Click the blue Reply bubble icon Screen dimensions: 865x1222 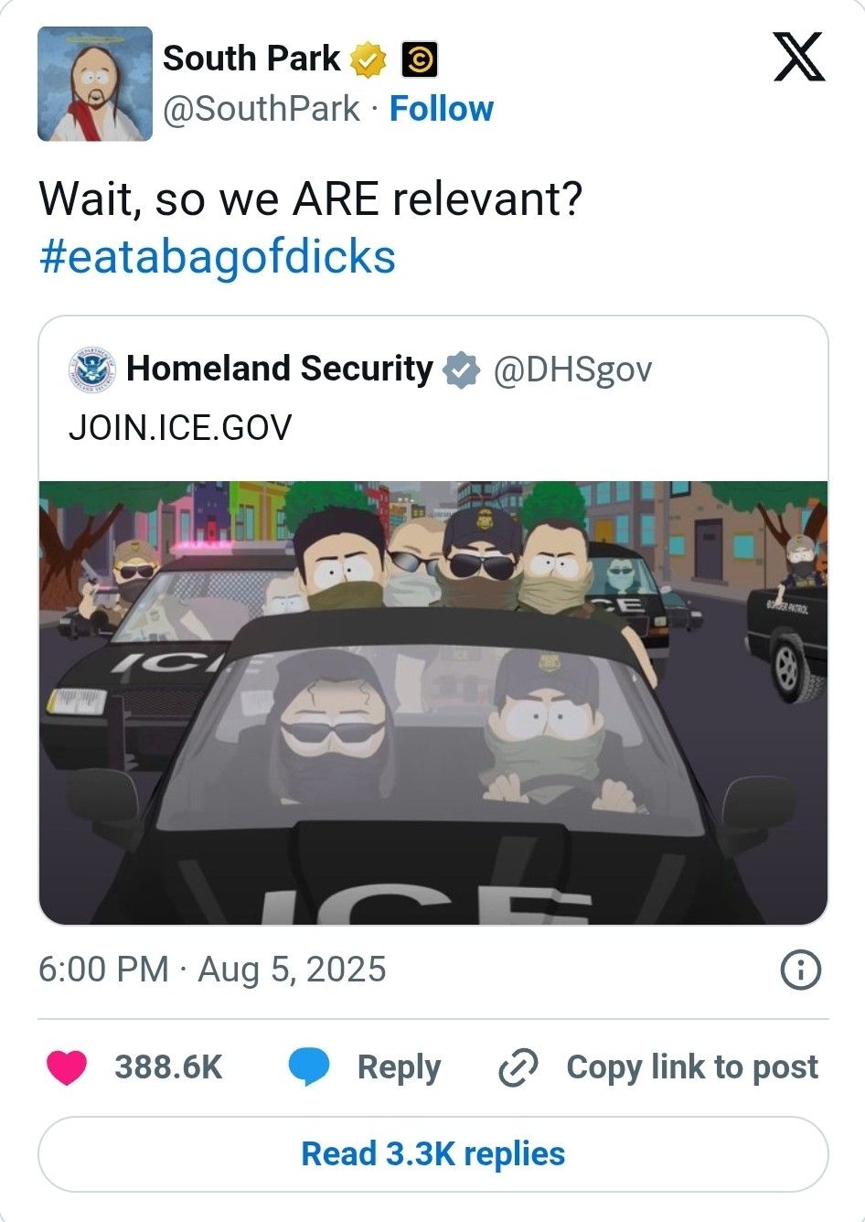(x=309, y=1067)
